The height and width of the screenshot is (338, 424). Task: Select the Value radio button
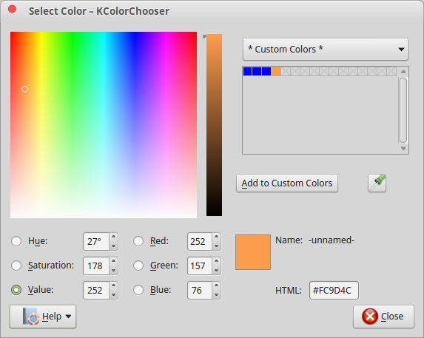click(x=16, y=290)
